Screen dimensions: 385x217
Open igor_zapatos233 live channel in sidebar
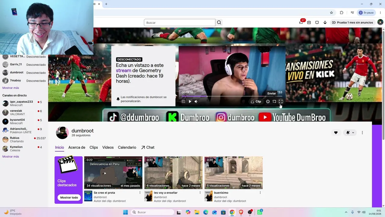click(x=24, y=103)
